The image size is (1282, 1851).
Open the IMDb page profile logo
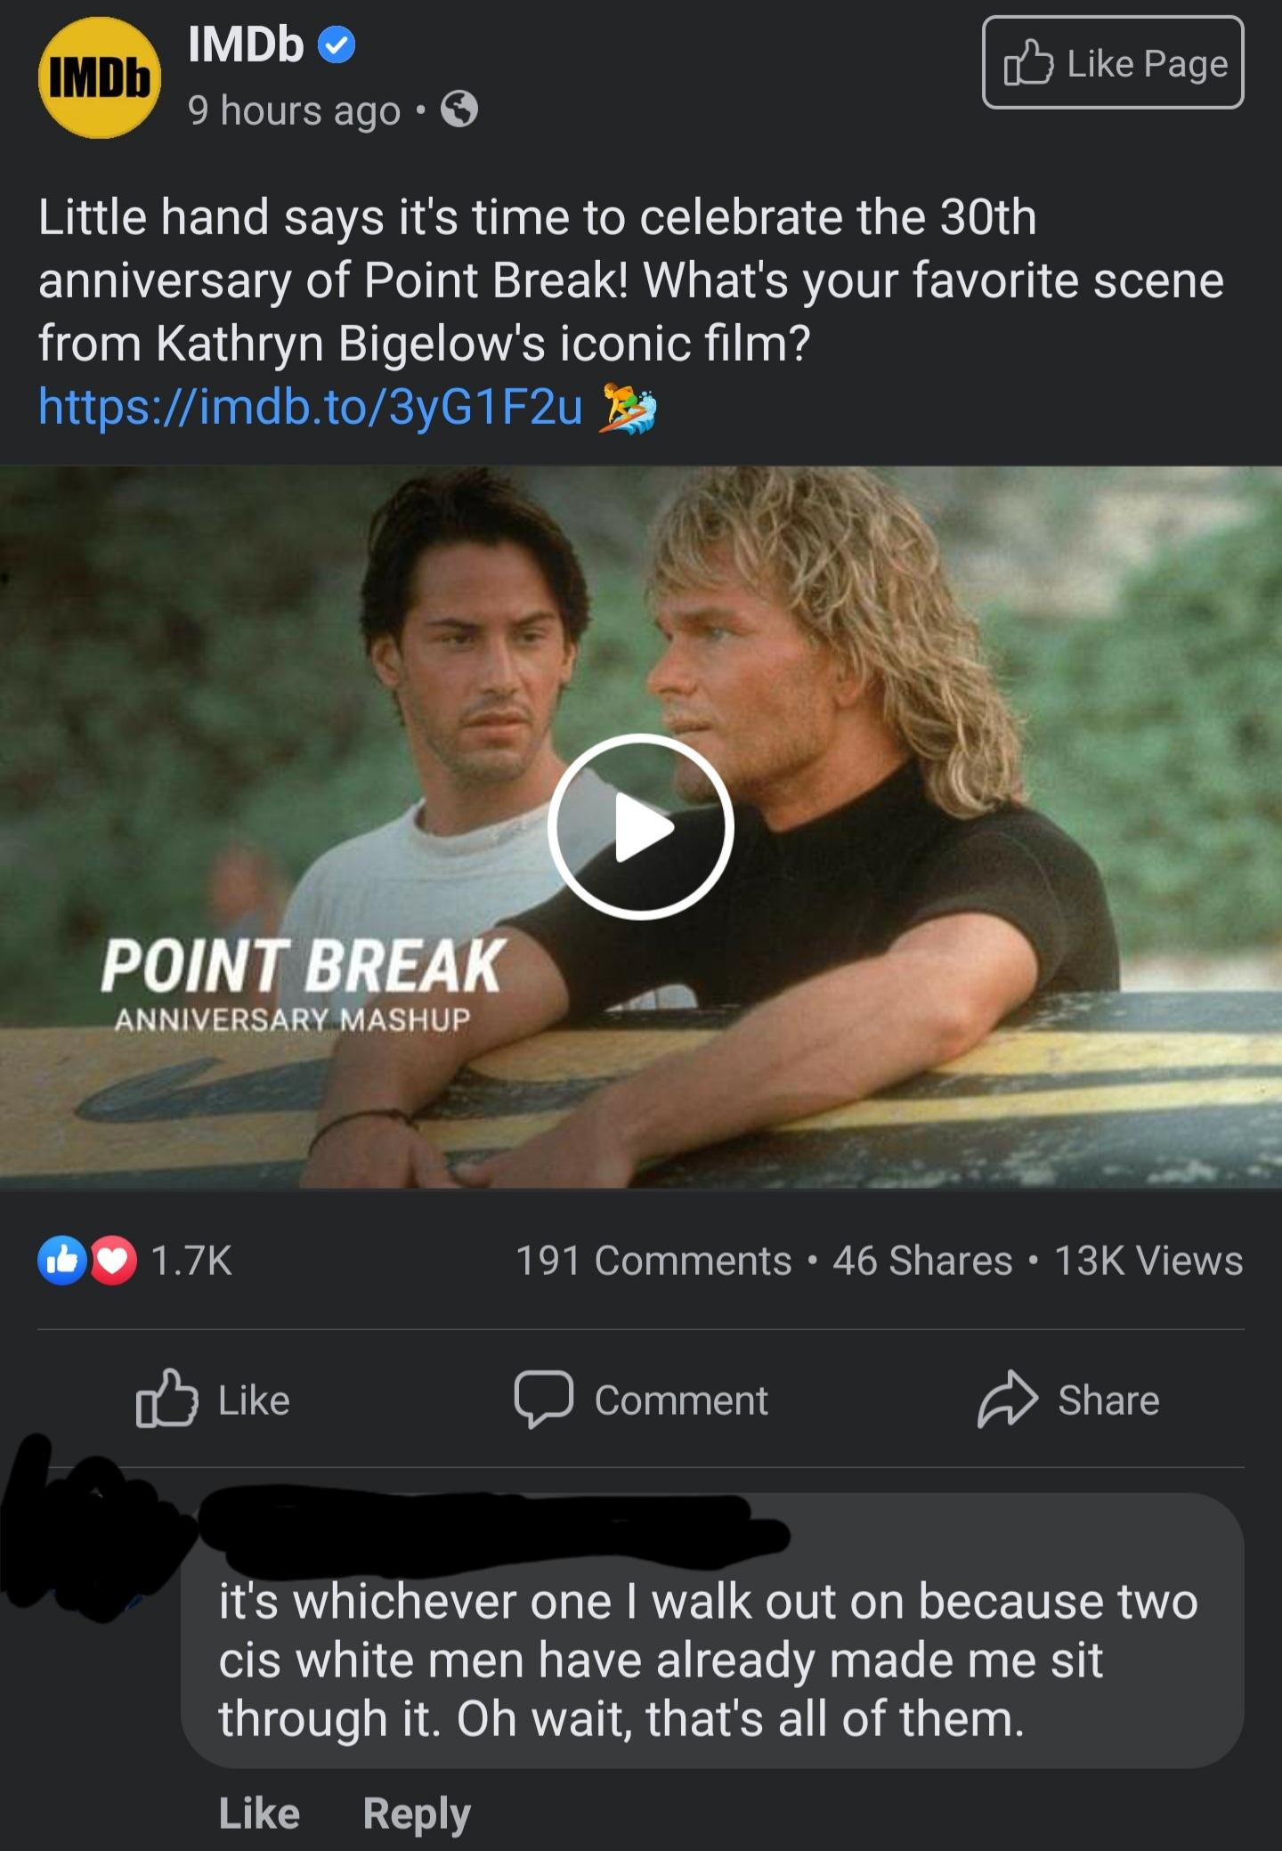[100, 77]
